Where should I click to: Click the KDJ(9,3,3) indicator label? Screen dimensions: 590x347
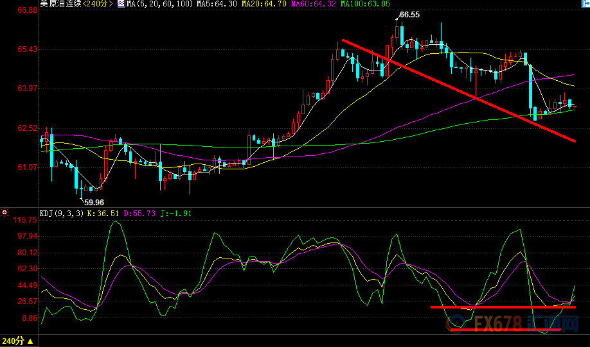click(x=62, y=214)
